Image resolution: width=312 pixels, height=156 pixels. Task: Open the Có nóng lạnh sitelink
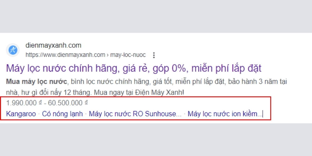click(x=62, y=114)
